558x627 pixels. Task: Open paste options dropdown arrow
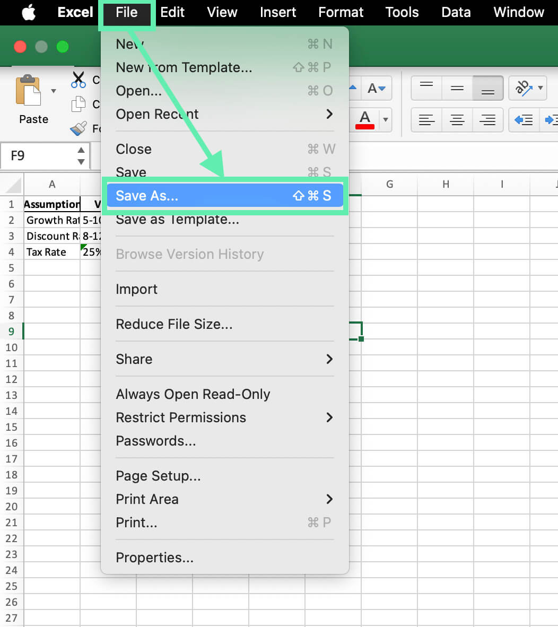pyautogui.click(x=54, y=91)
